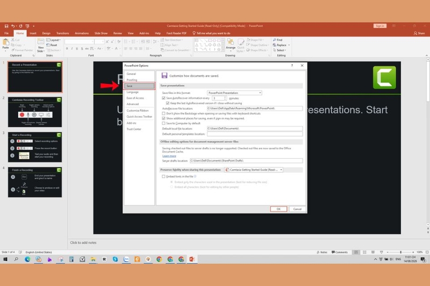The height and width of the screenshot is (286, 430).
Task: Click the Find magnifier in Editing group
Action: coord(275,40)
